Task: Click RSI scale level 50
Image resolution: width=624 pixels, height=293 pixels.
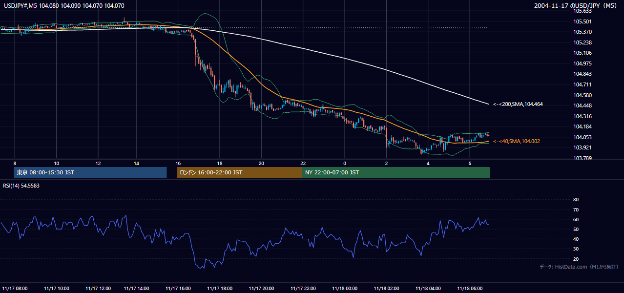Action: pos(576,229)
